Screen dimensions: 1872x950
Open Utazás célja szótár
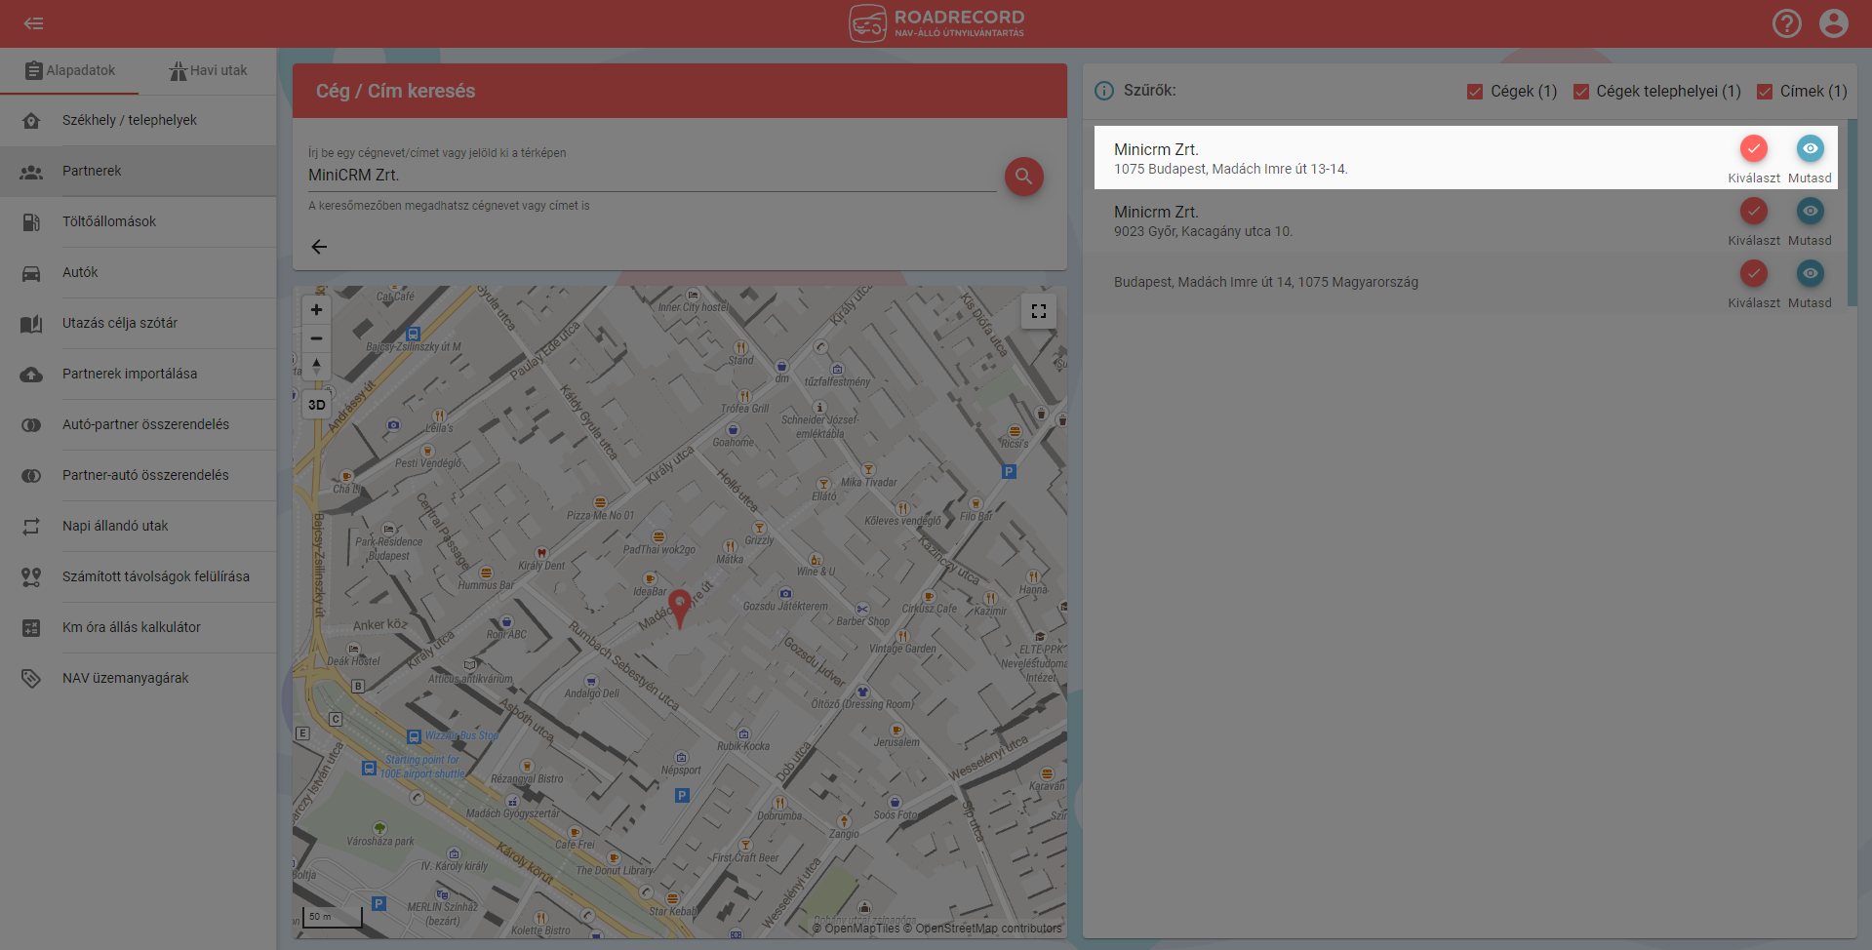(x=139, y=323)
